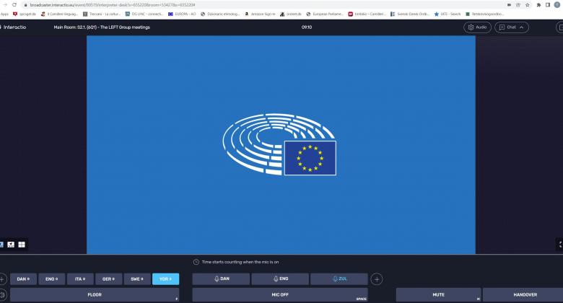Switch to the FLOOR audio channel
563x303 pixels.
[x=95, y=295]
